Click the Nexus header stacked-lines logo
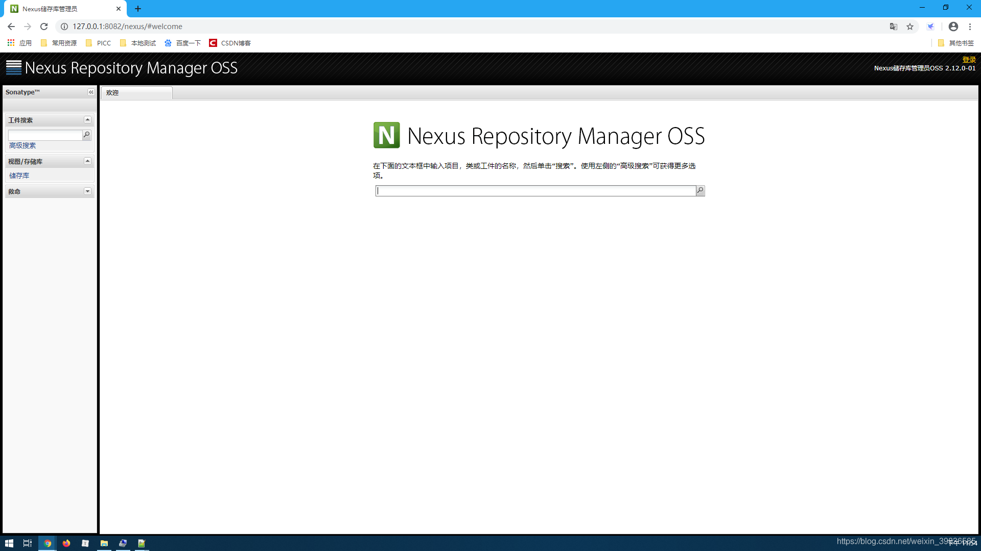This screenshot has height=551, width=981. coord(14,67)
